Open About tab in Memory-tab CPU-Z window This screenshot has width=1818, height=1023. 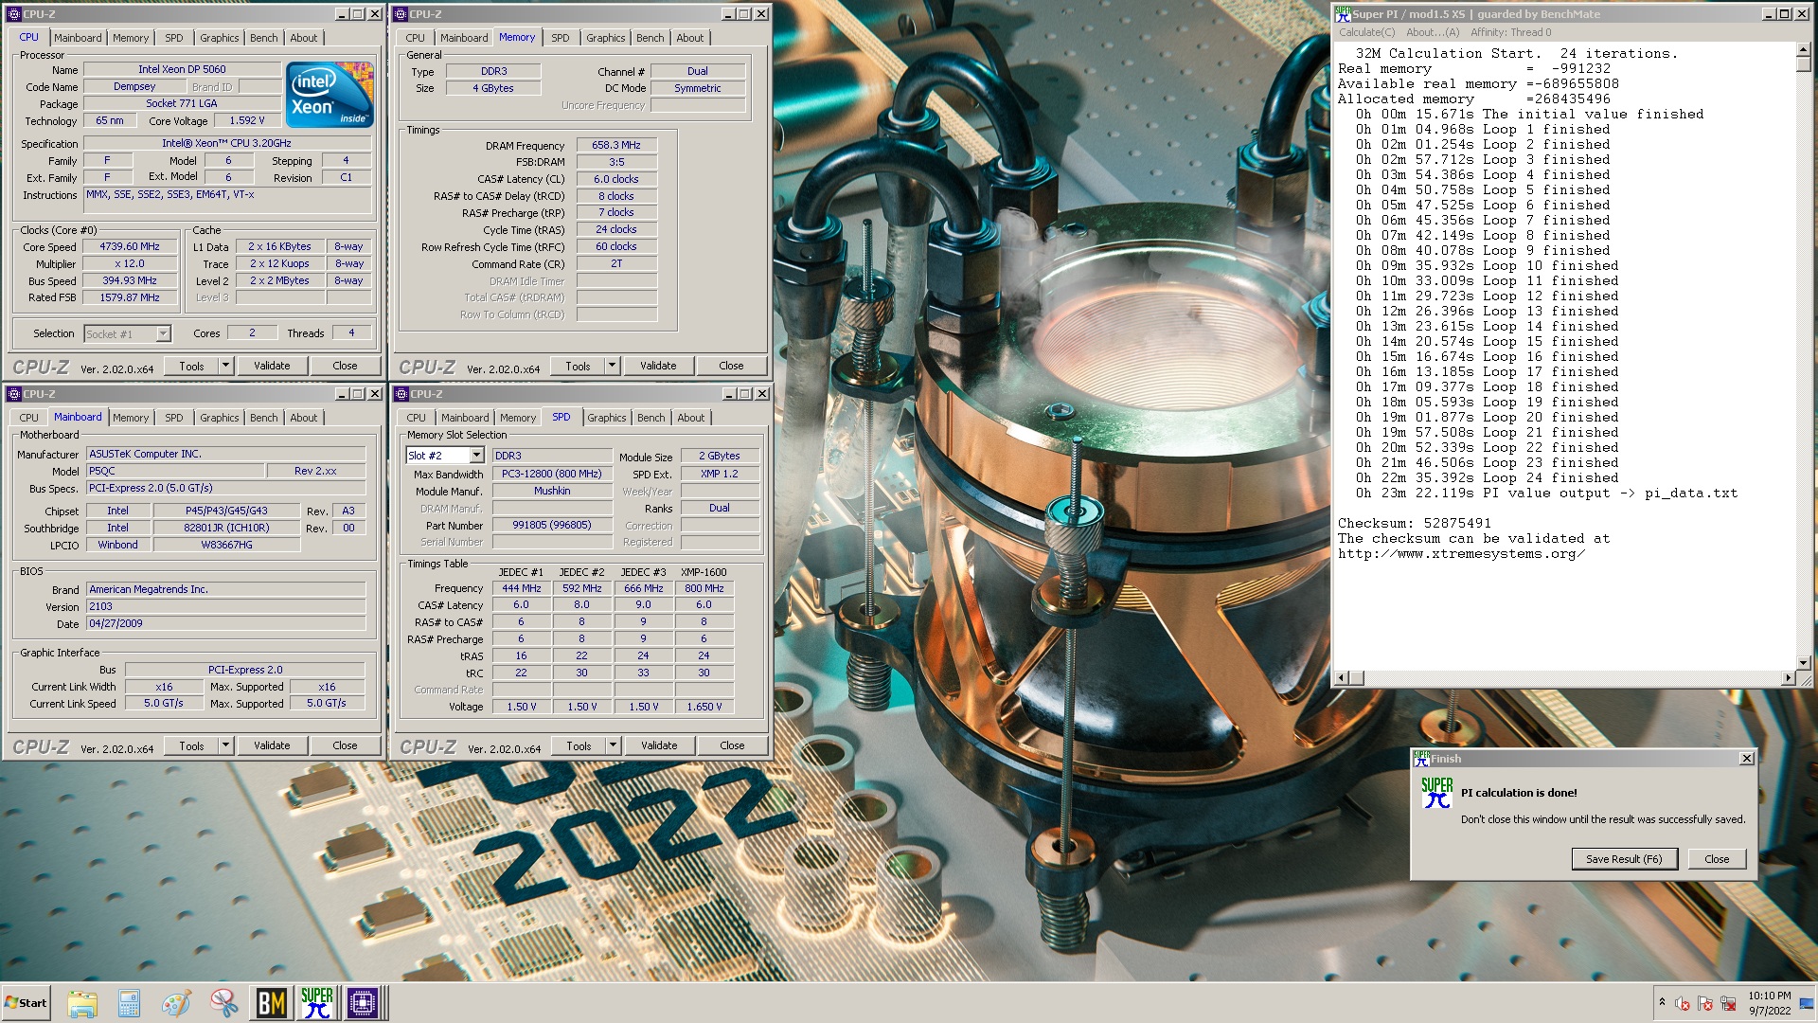coord(690,38)
